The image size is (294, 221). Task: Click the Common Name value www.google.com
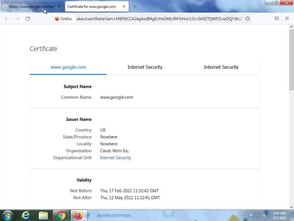[x=117, y=97]
